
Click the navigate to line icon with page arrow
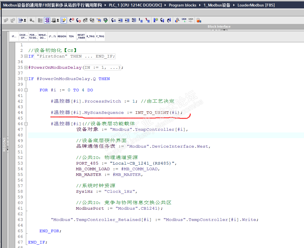point(20,20)
